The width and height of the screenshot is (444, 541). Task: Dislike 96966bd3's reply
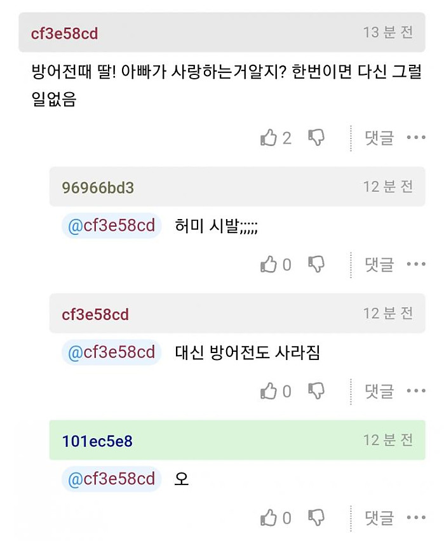(318, 264)
